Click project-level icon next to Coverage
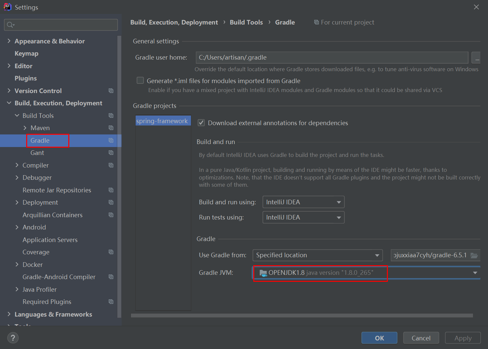The width and height of the screenshot is (488, 349). coord(111,252)
